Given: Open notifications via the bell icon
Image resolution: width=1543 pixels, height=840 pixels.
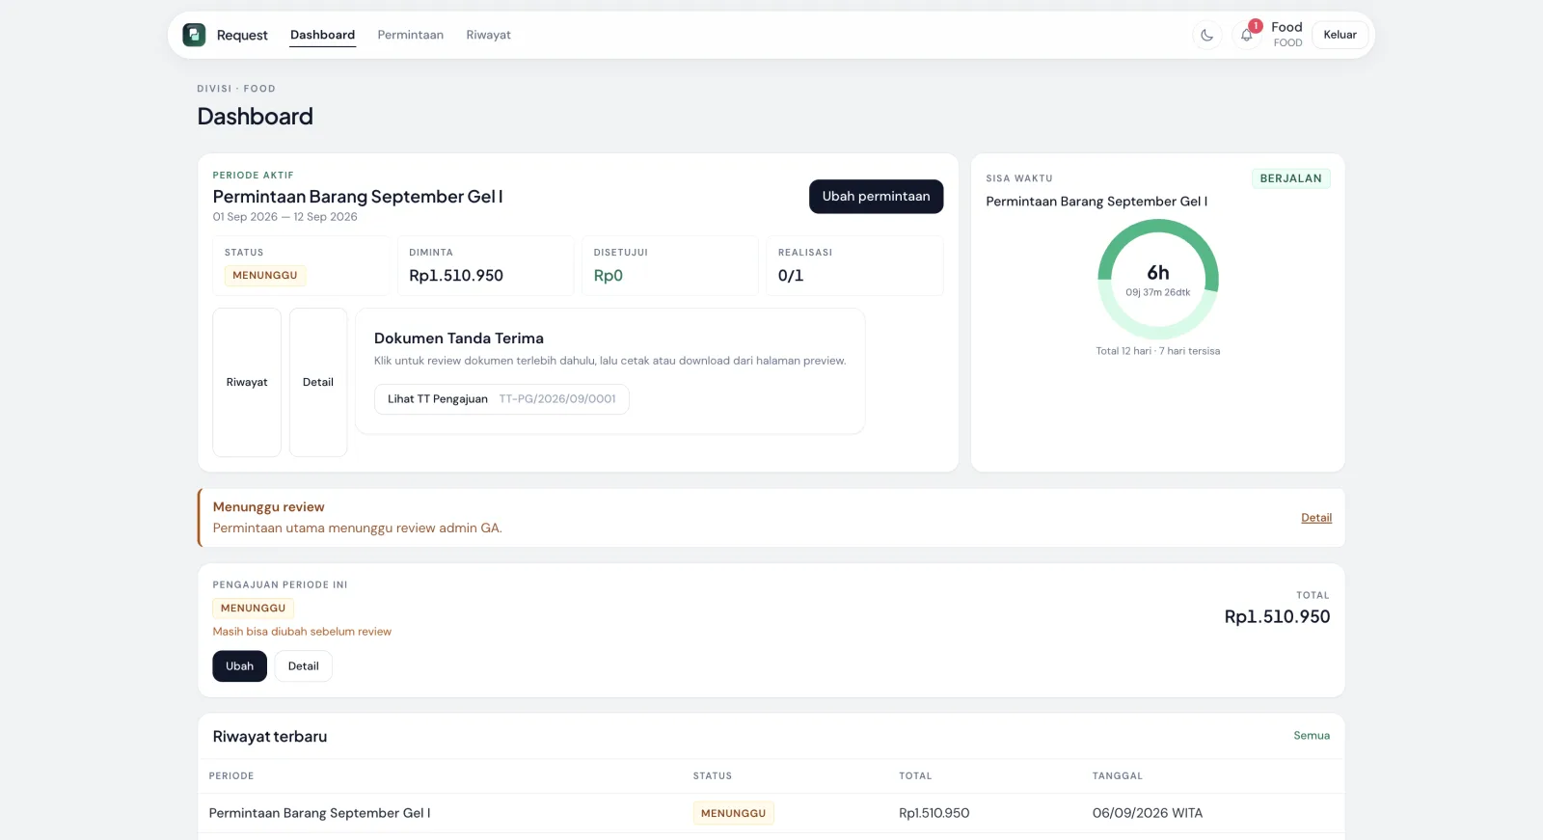Looking at the screenshot, I should pos(1247,36).
